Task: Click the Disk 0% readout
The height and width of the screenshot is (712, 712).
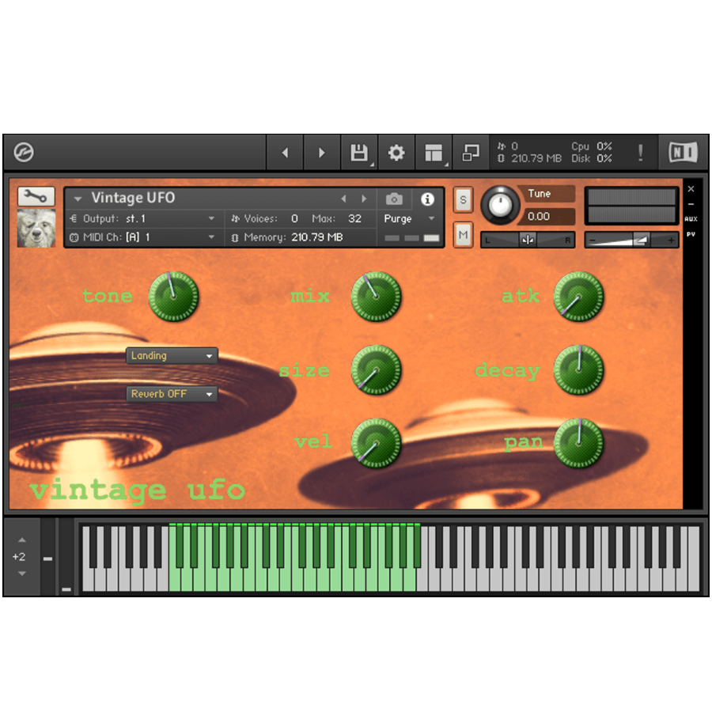Action: [x=592, y=158]
